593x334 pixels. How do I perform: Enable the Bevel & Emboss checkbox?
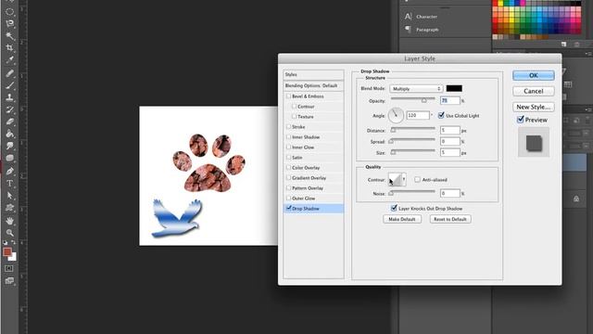[x=288, y=96]
